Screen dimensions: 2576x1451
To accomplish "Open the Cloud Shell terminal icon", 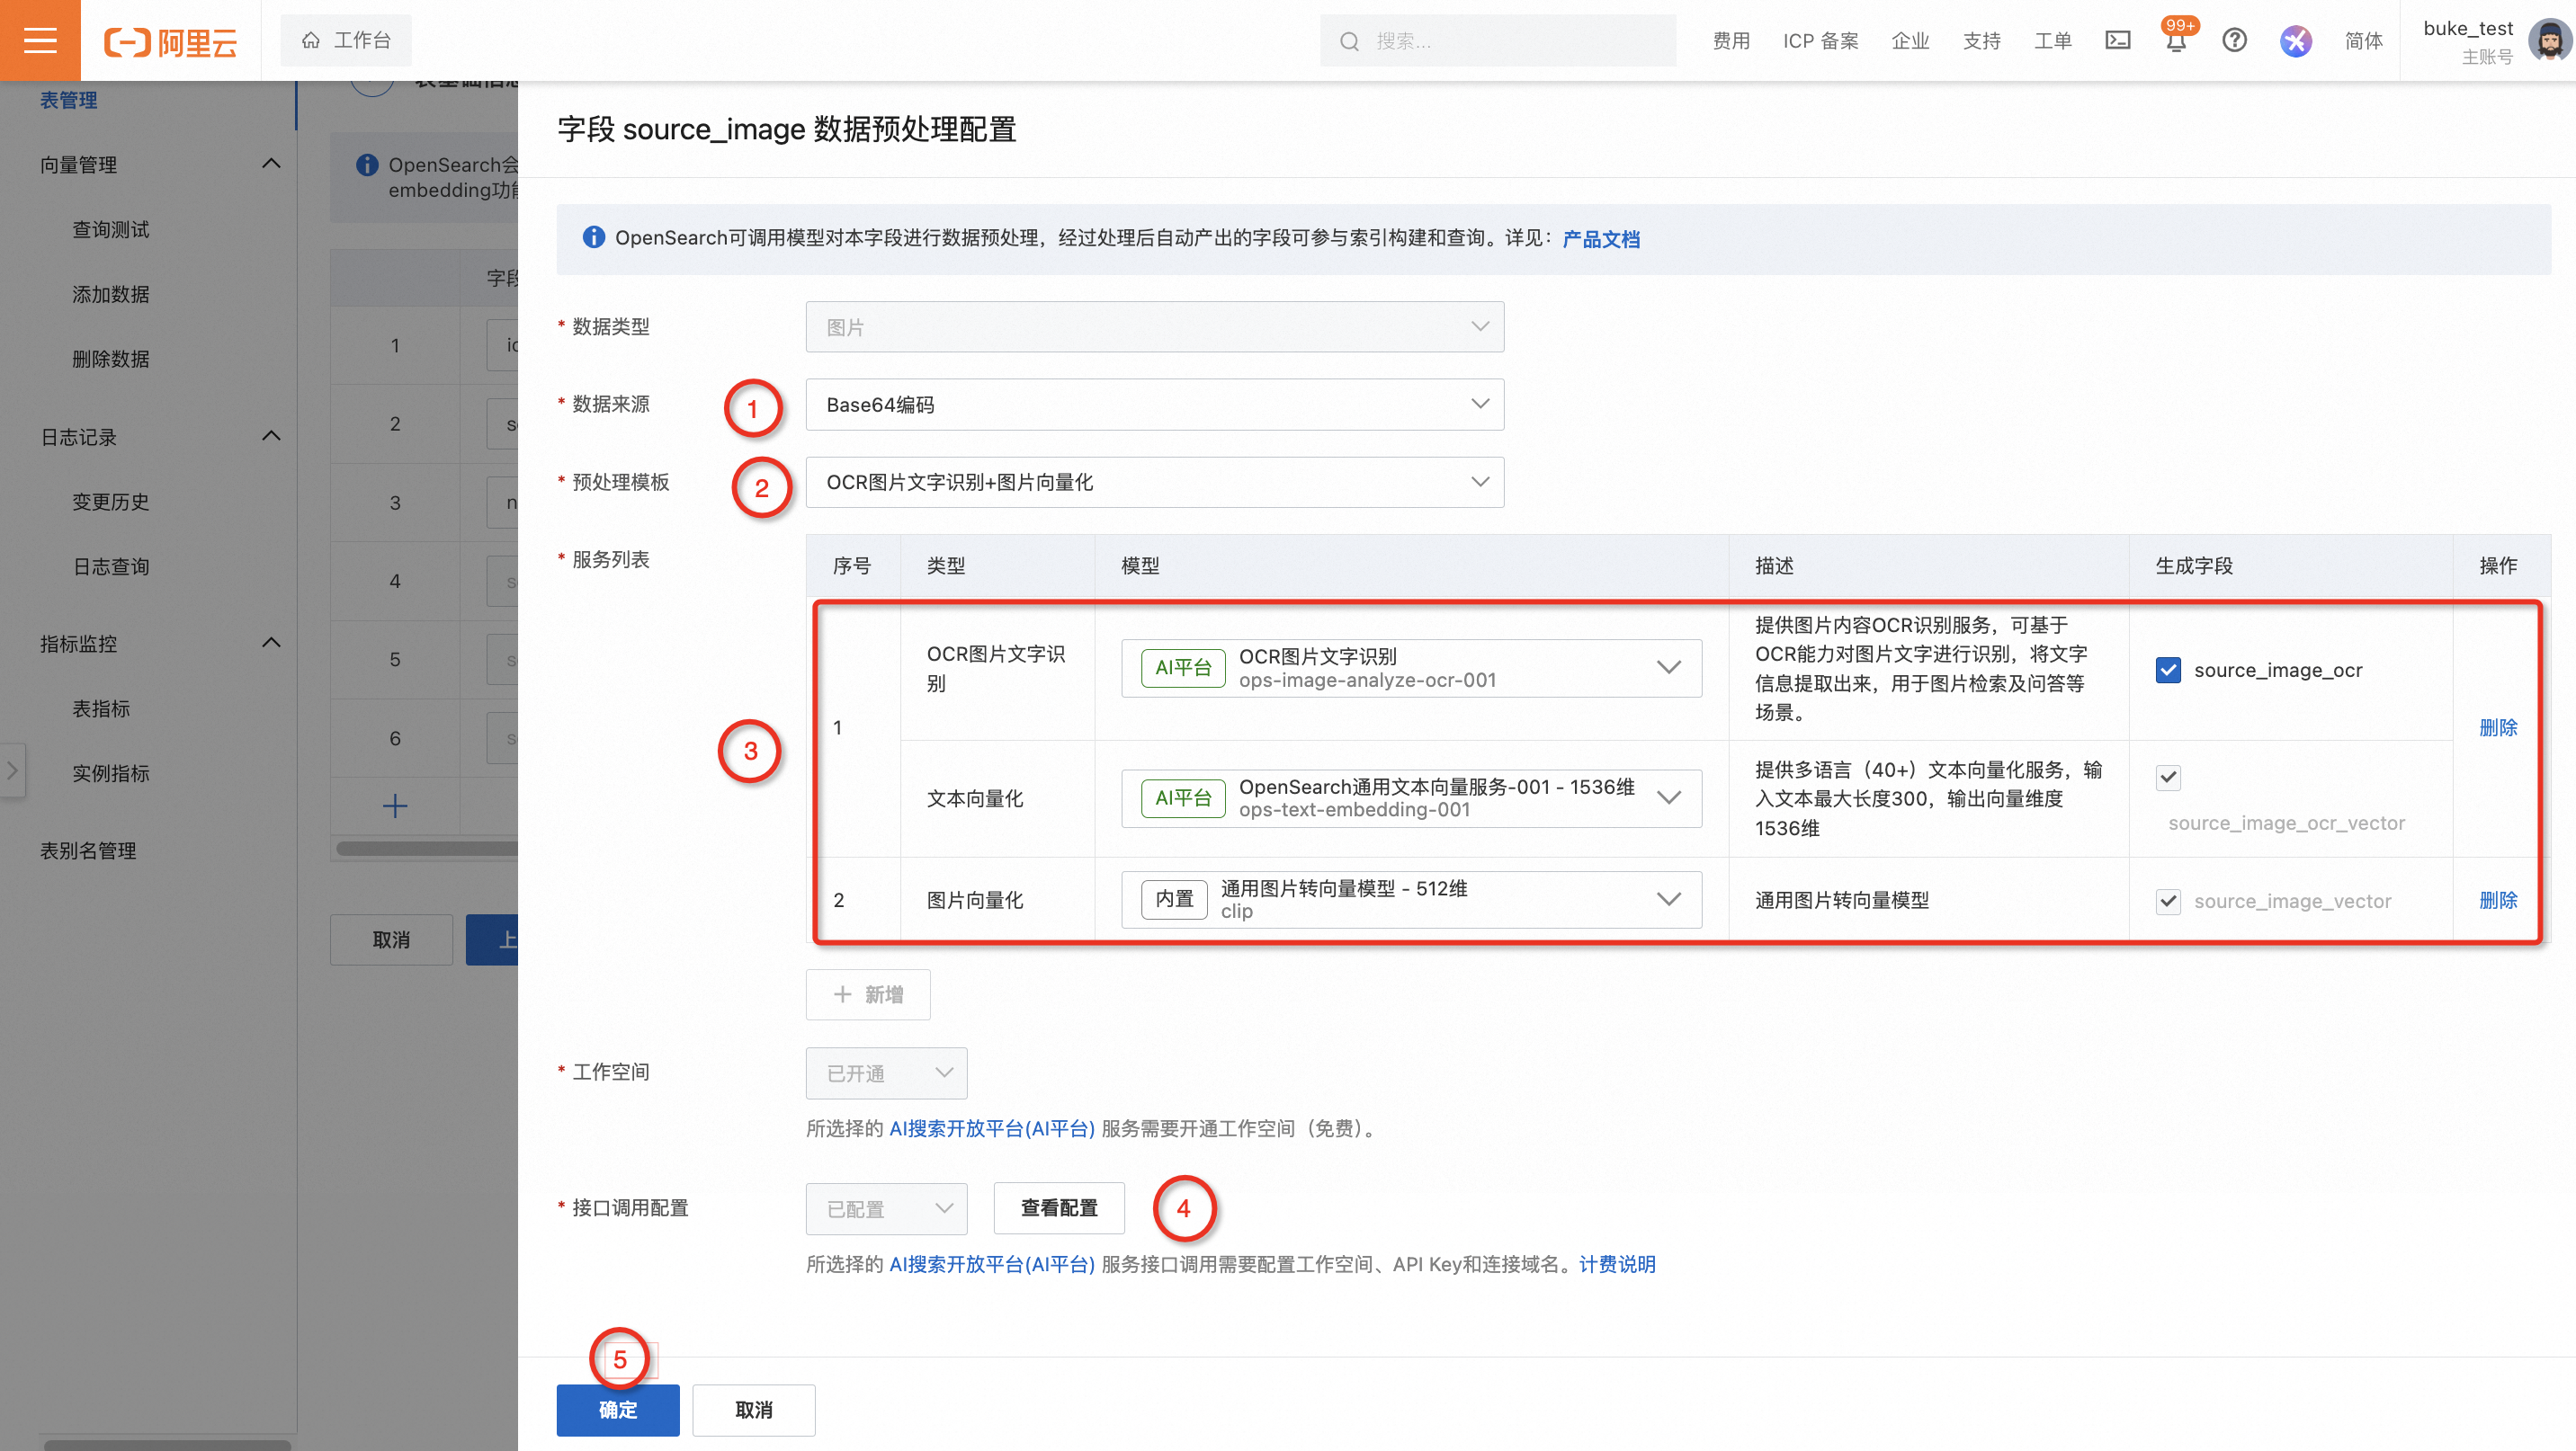I will click(x=2117, y=40).
